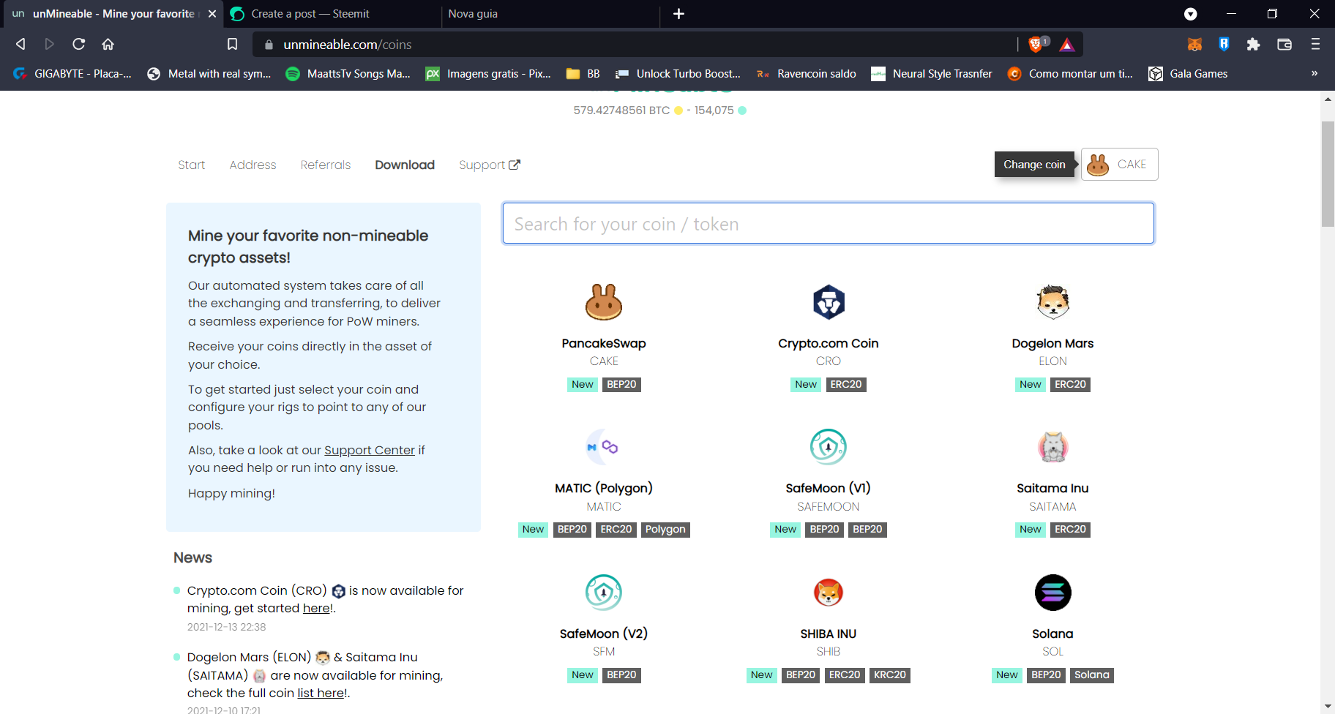The width and height of the screenshot is (1335, 714).
Task: Open the Imagens gratis - Pix... bookmark
Action: (x=488, y=74)
